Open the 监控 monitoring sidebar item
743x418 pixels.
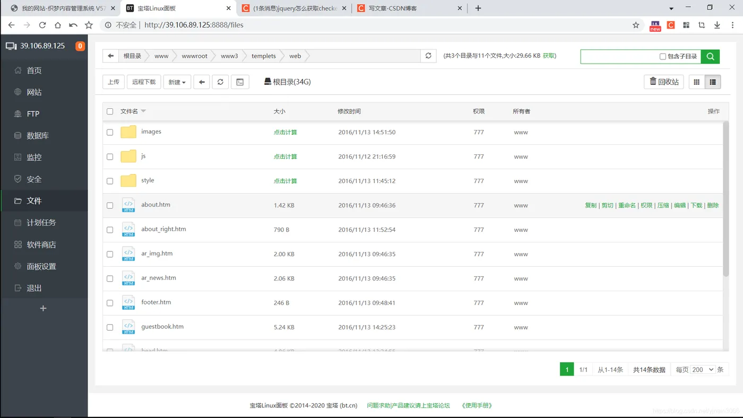tap(44, 158)
